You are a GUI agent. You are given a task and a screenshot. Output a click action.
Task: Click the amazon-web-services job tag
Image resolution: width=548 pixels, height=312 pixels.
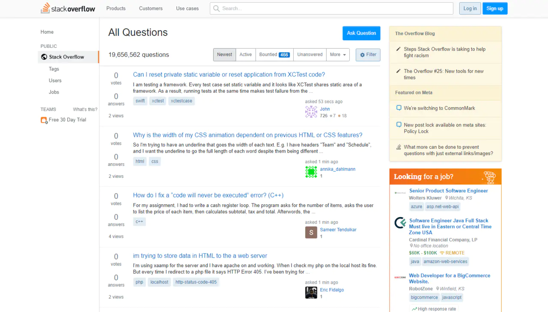point(446,261)
